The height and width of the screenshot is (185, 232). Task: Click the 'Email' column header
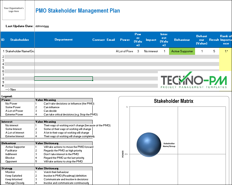click(x=111, y=40)
